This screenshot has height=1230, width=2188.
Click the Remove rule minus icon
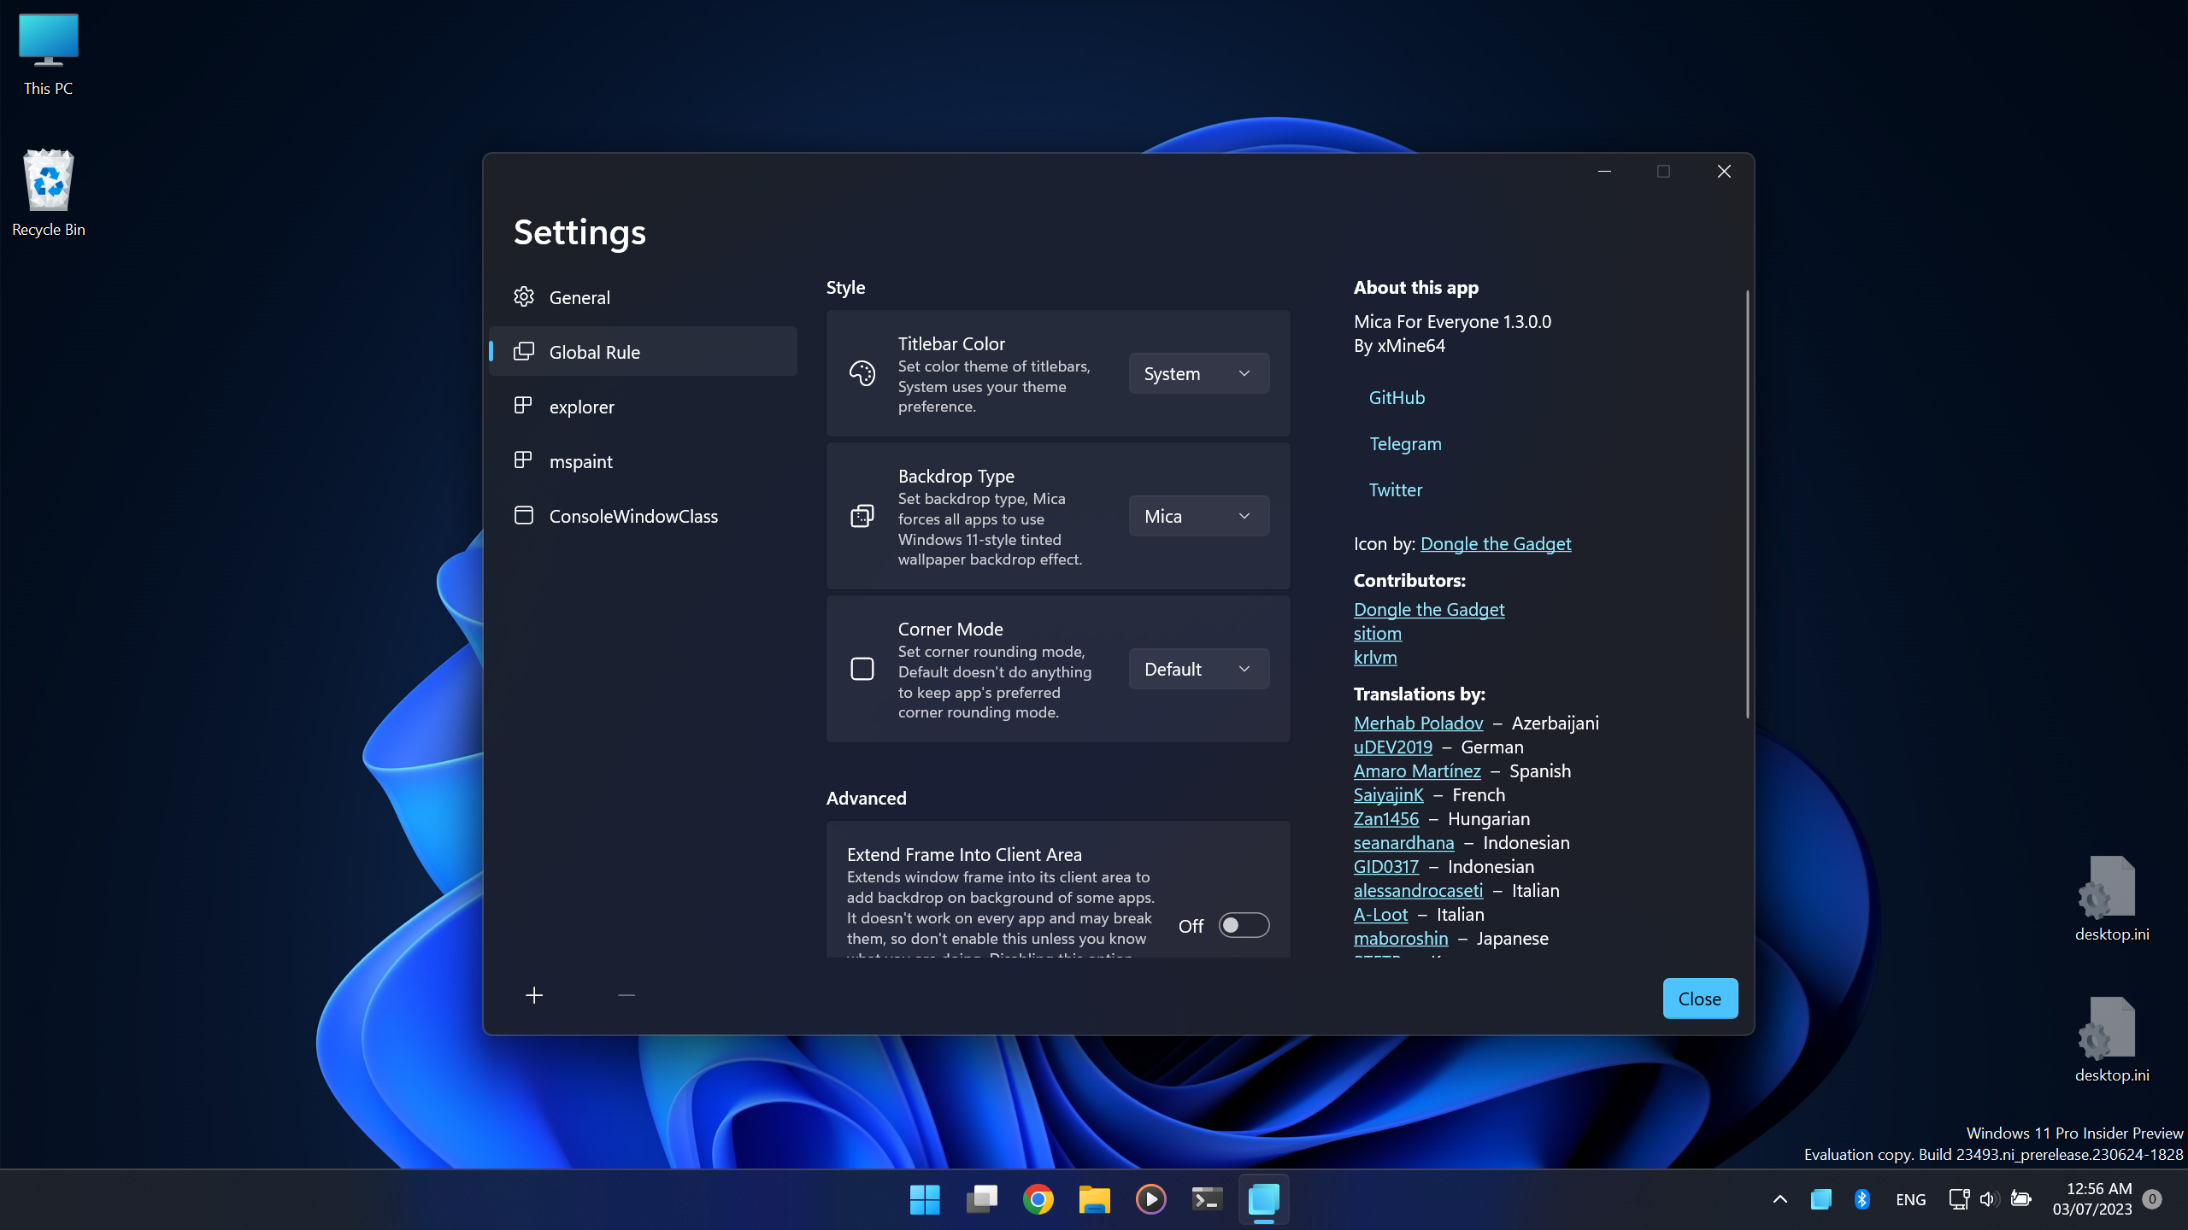click(x=626, y=994)
